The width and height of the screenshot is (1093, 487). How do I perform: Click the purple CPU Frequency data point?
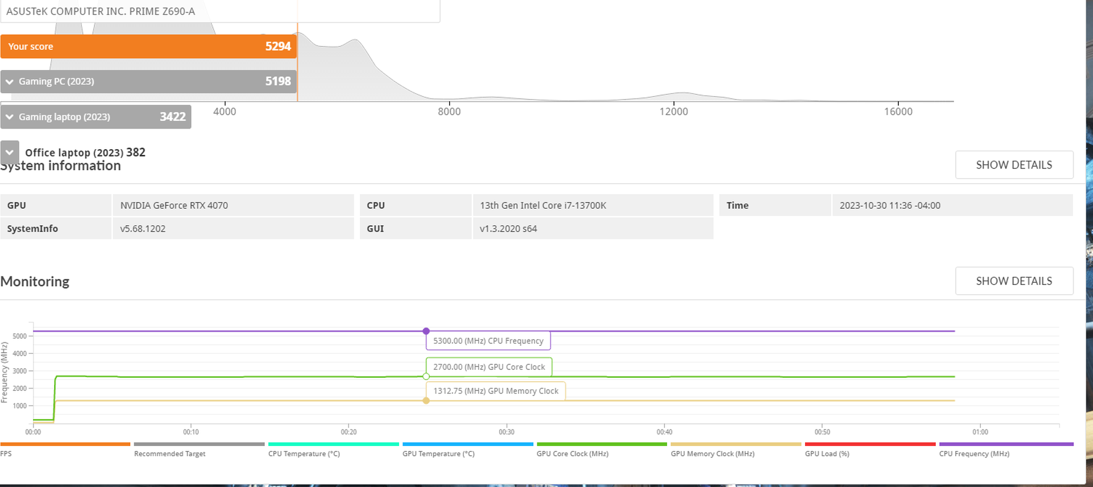pyautogui.click(x=426, y=331)
